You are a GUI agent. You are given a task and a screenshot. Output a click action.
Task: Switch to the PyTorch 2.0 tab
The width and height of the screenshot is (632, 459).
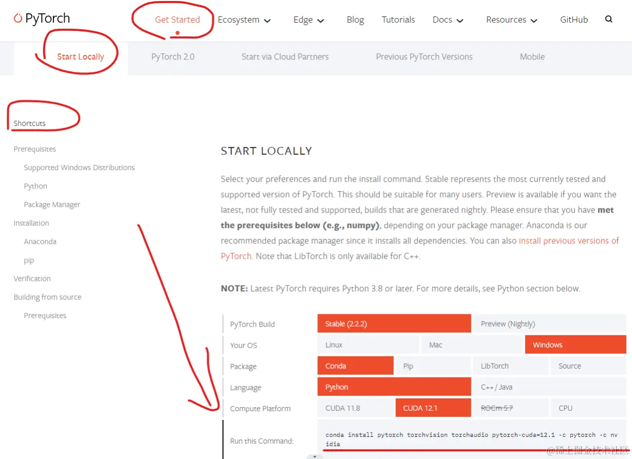173,56
